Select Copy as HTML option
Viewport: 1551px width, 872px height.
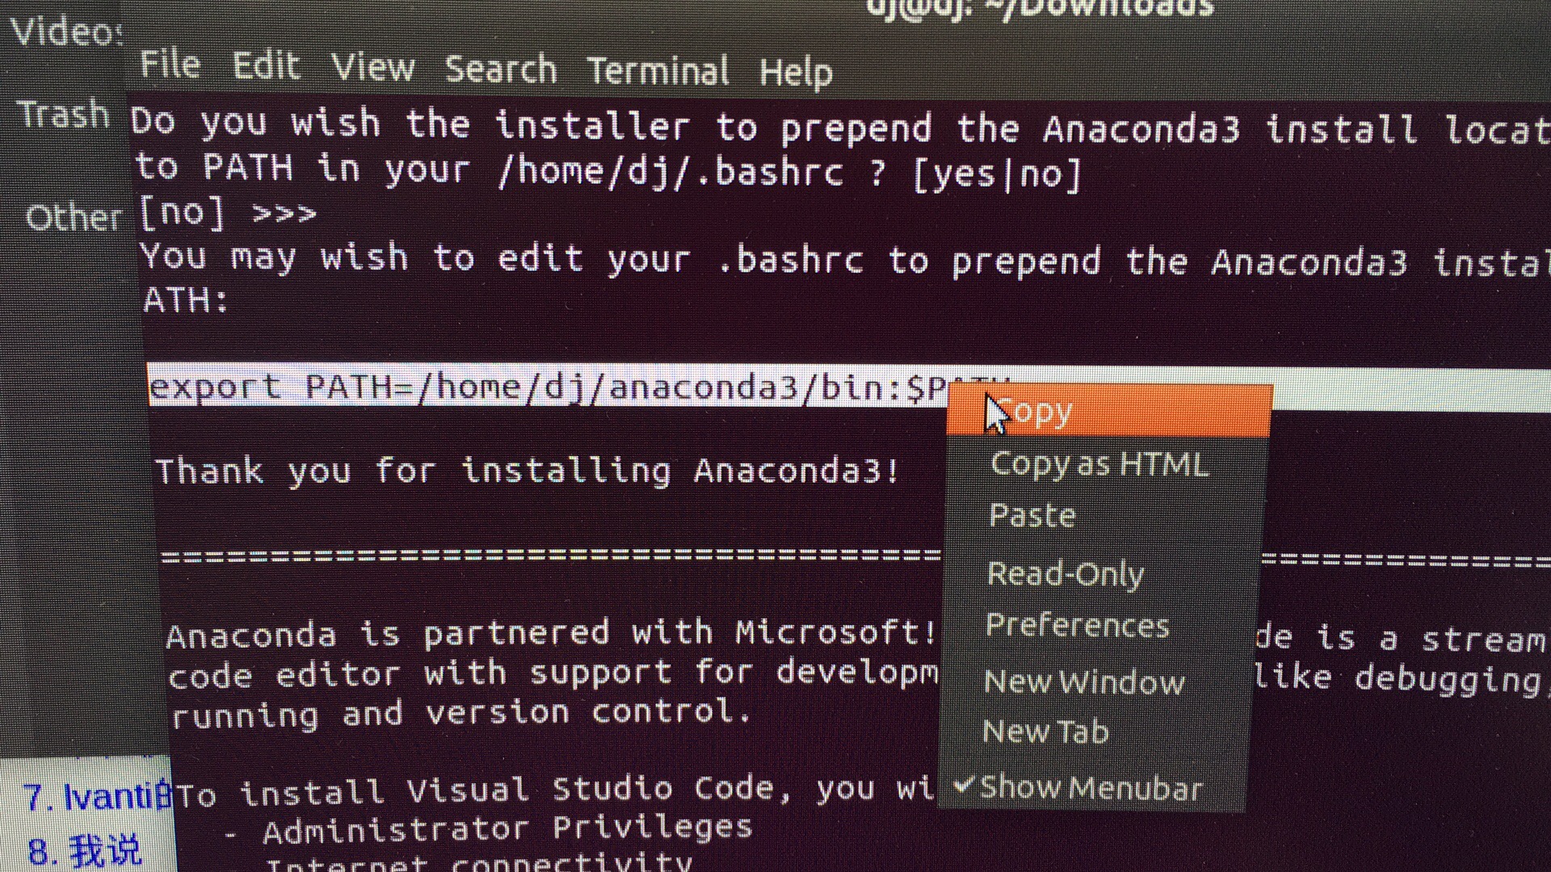click(1099, 464)
